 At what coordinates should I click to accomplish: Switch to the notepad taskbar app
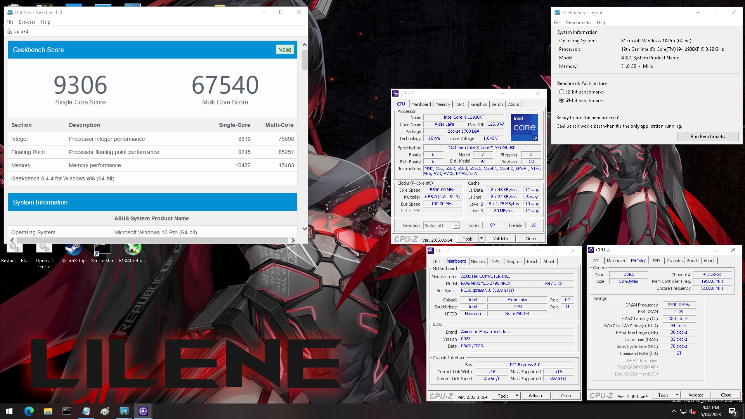pyautogui.click(x=86, y=411)
